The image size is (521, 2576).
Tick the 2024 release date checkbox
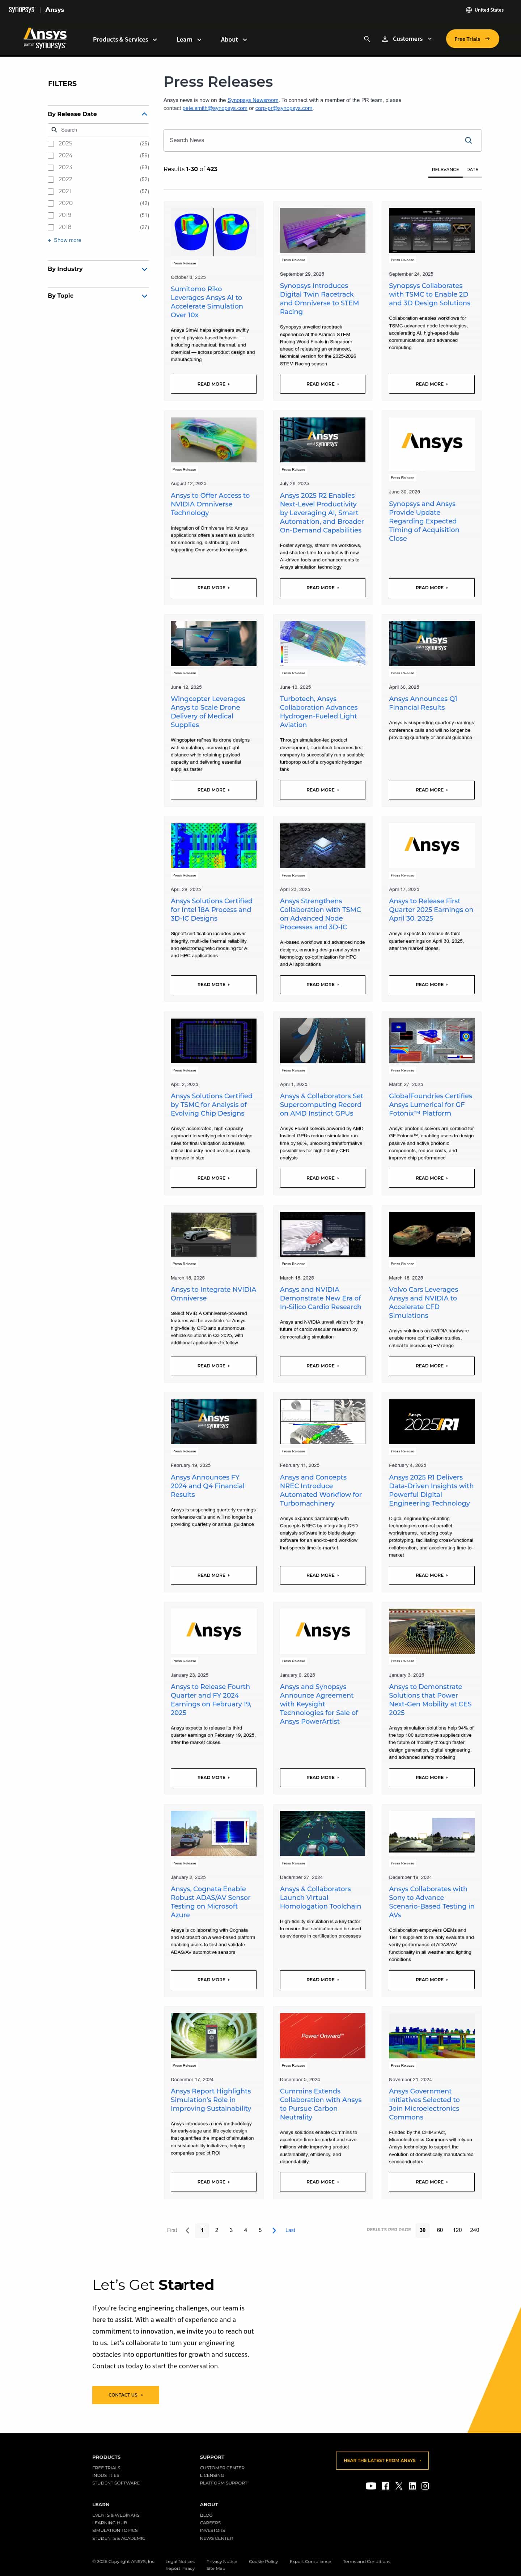click(51, 156)
